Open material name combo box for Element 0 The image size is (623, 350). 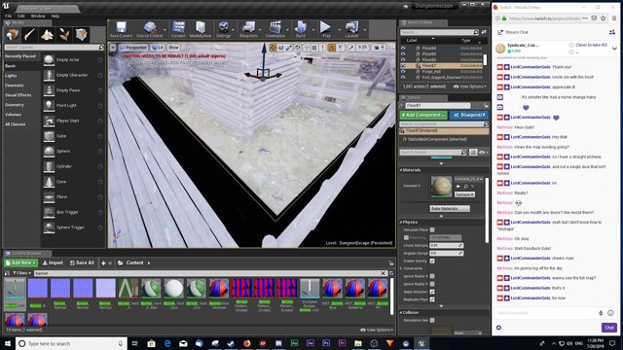469,179
